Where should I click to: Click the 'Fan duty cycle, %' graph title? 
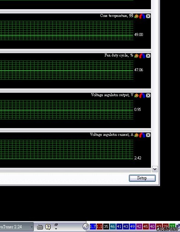pyautogui.click(x=119, y=55)
